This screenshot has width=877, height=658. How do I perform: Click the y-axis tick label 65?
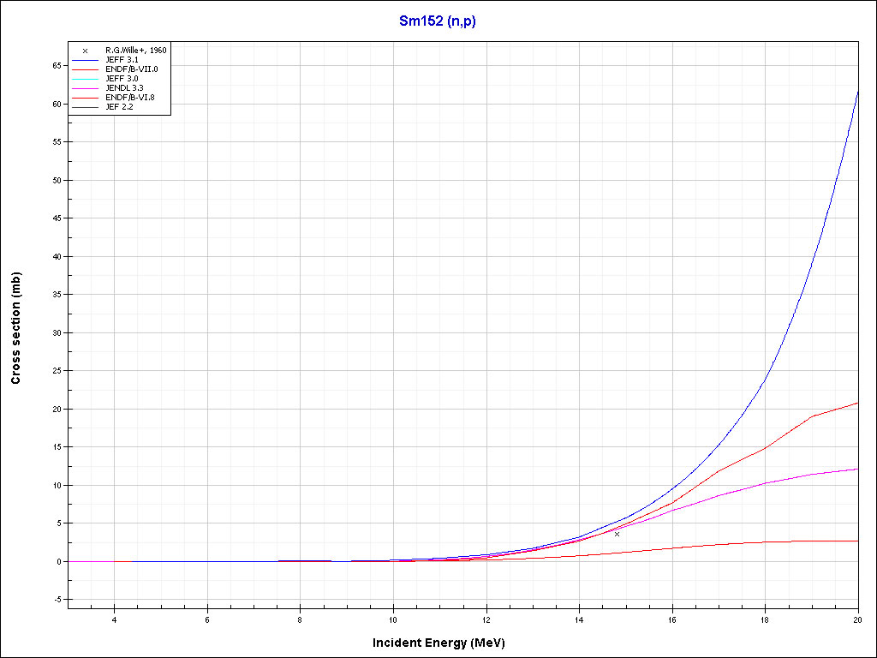pos(55,66)
